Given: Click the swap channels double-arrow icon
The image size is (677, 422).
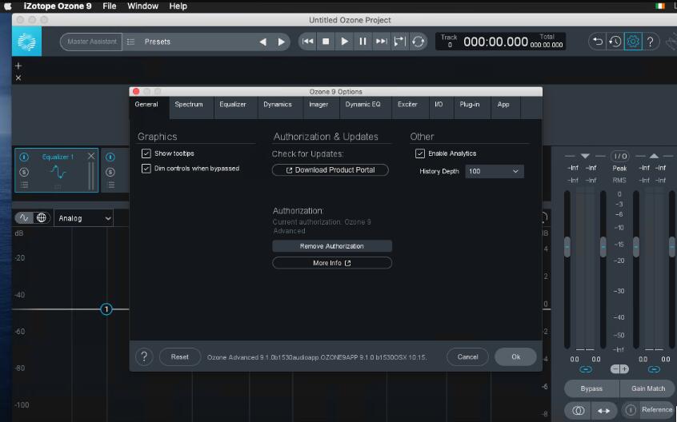Looking at the screenshot, I should point(603,410).
